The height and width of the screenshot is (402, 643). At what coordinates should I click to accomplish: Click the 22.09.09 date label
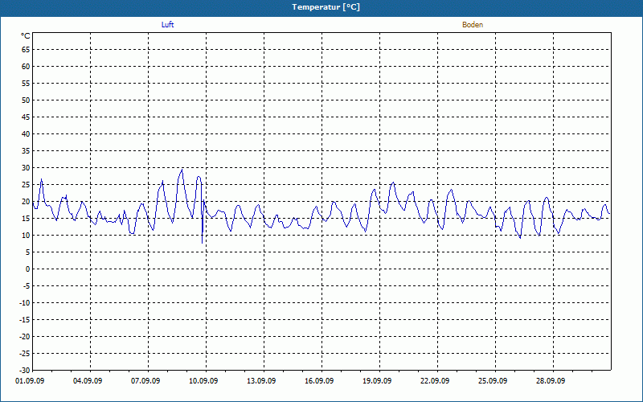click(x=435, y=381)
